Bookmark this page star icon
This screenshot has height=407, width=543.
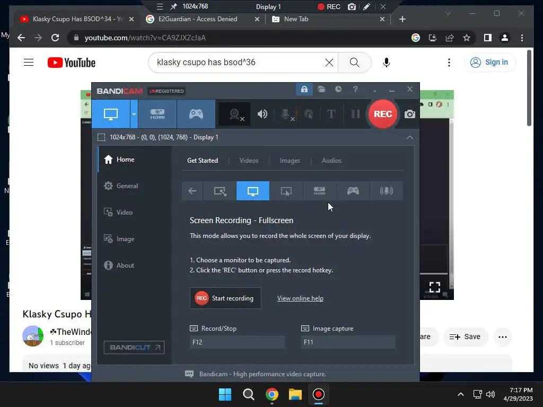[x=467, y=38]
